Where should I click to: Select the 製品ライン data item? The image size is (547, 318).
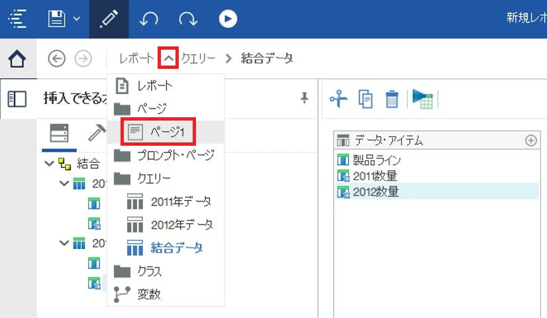pos(436,160)
